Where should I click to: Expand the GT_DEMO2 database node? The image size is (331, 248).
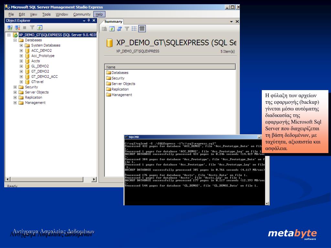[x=21, y=71]
